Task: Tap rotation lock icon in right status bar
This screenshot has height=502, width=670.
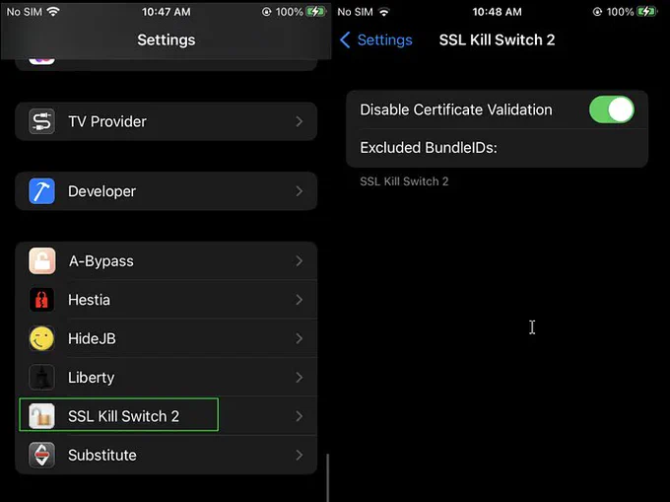Action: point(597,12)
